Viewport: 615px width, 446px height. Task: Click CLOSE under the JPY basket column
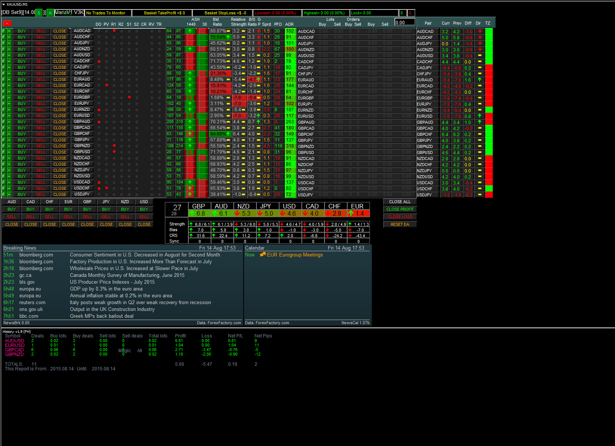pyautogui.click(x=106, y=224)
